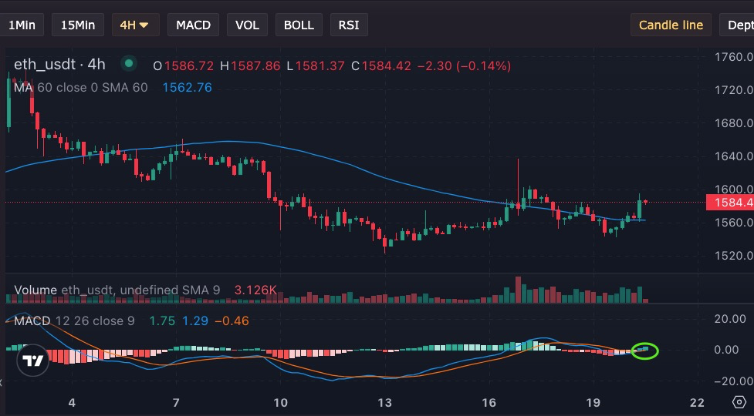Click the eth_usdt · 4h symbol title

[x=59, y=64]
